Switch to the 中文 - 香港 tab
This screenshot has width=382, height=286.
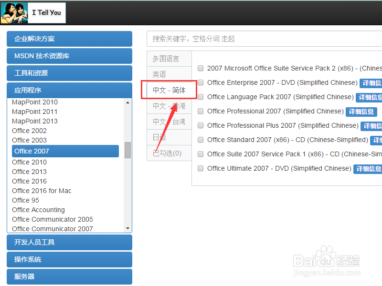[169, 106]
